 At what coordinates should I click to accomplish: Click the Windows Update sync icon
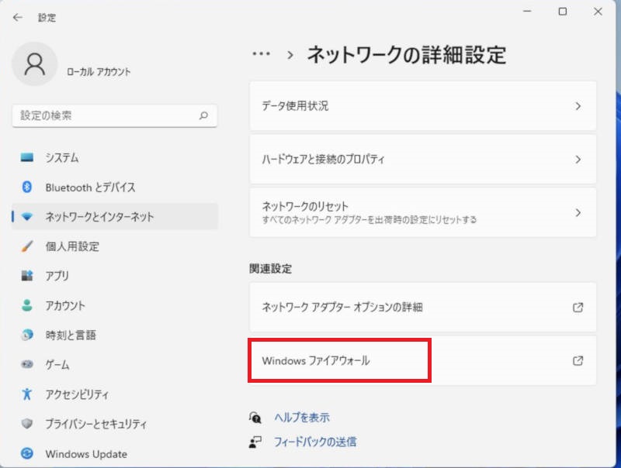coord(27,453)
